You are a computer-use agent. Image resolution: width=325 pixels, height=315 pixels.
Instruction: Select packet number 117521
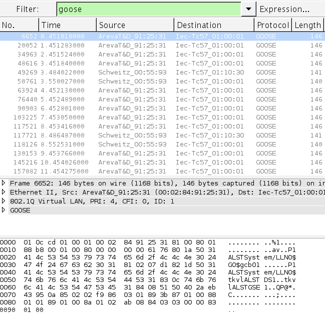(162, 126)
